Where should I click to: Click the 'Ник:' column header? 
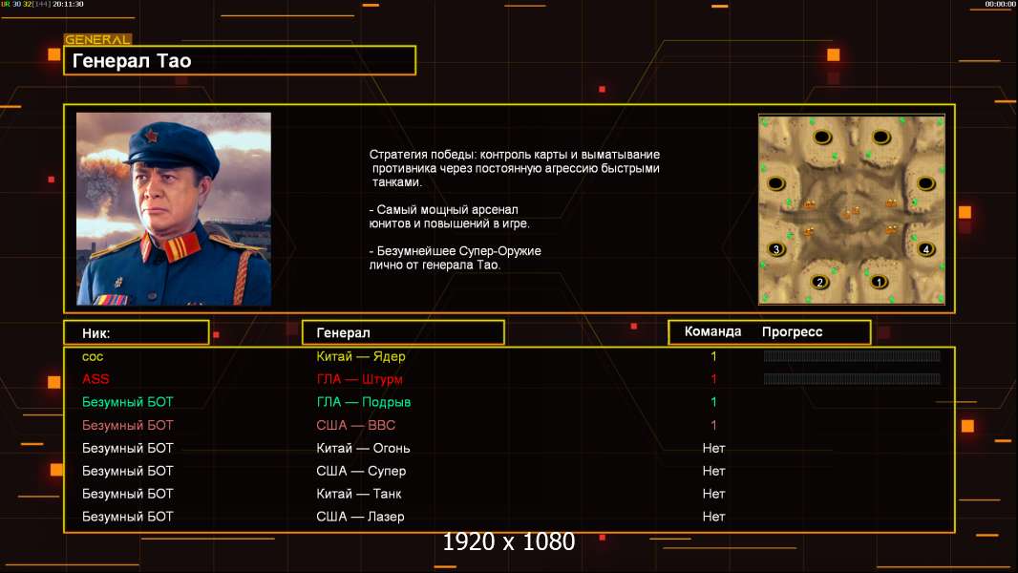click(x=137, y=332)
